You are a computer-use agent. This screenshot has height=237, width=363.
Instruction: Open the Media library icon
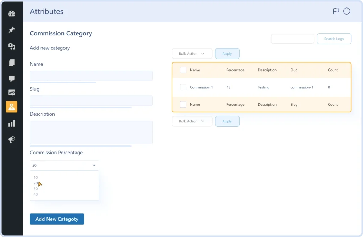point(11,46)
